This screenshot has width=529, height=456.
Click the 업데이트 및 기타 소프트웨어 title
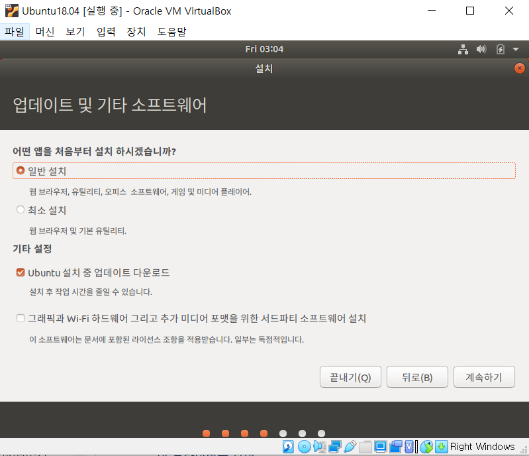pos(110,105)
